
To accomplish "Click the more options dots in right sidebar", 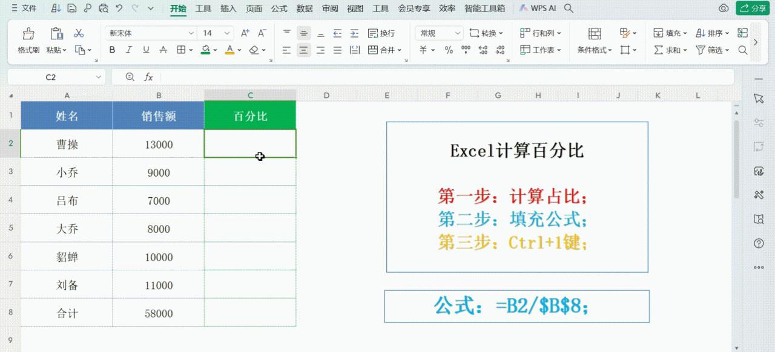I will (x=759, y=267).
